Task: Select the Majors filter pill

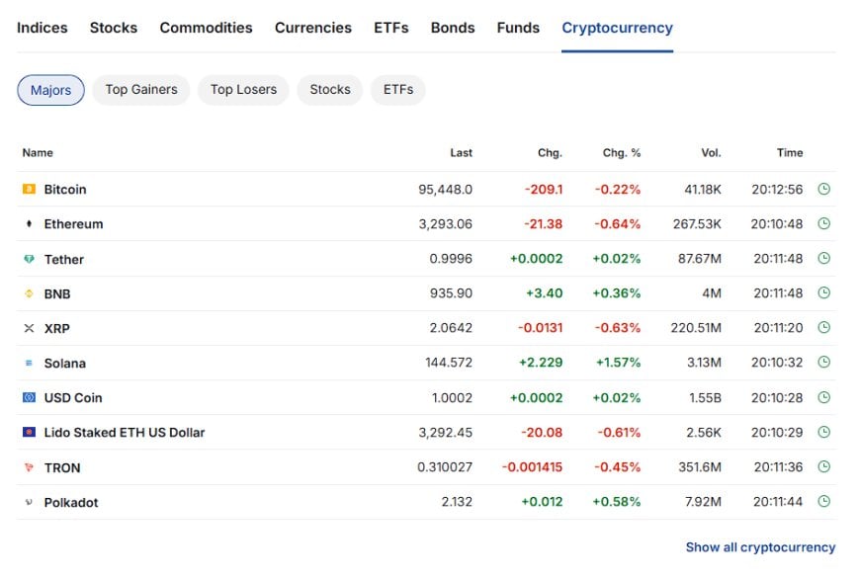Action: 50,90
